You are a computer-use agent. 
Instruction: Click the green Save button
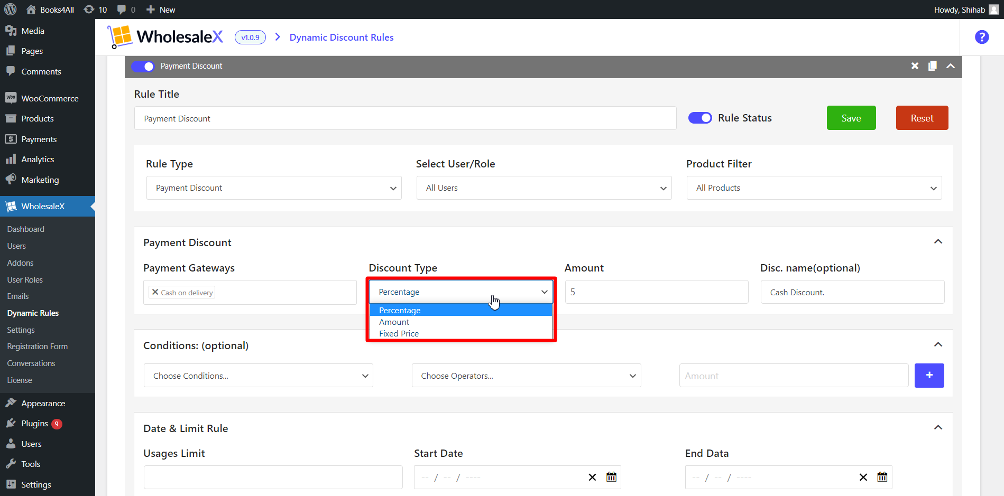[851, 118]
